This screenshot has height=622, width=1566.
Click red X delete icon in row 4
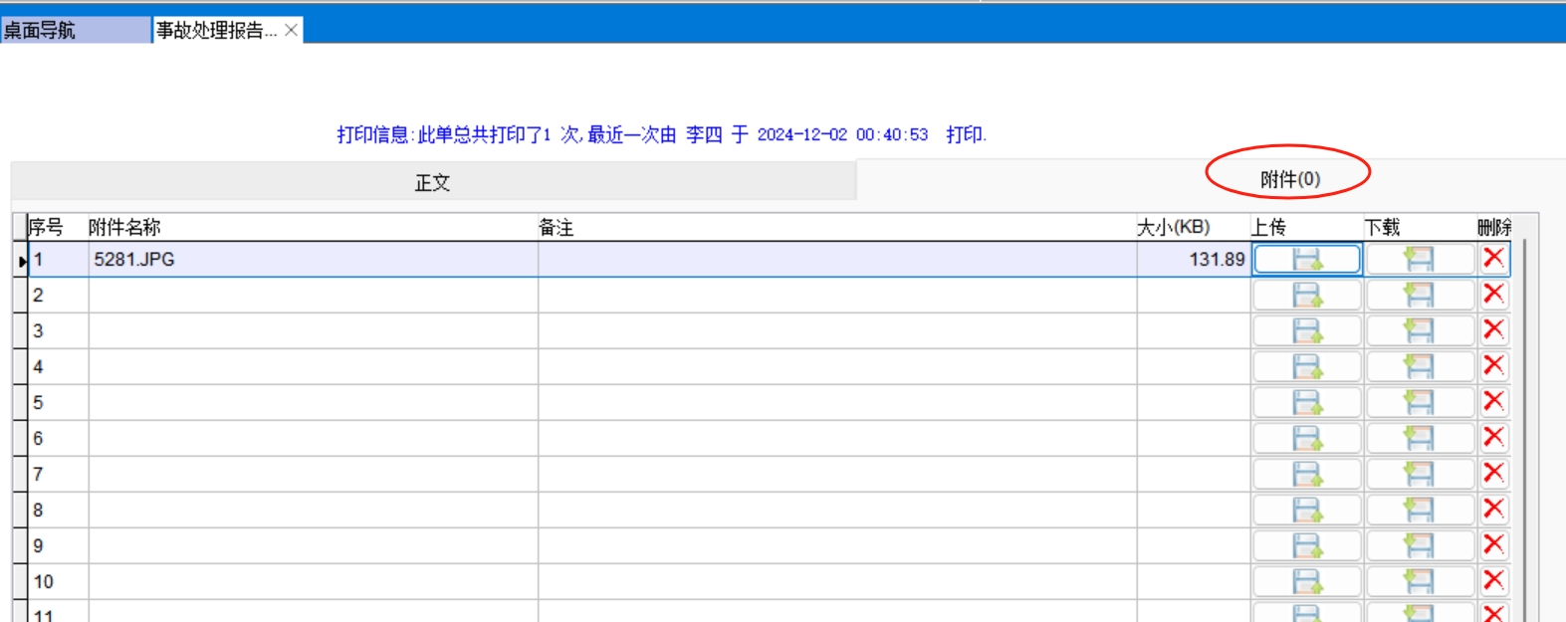(1493, 366)
